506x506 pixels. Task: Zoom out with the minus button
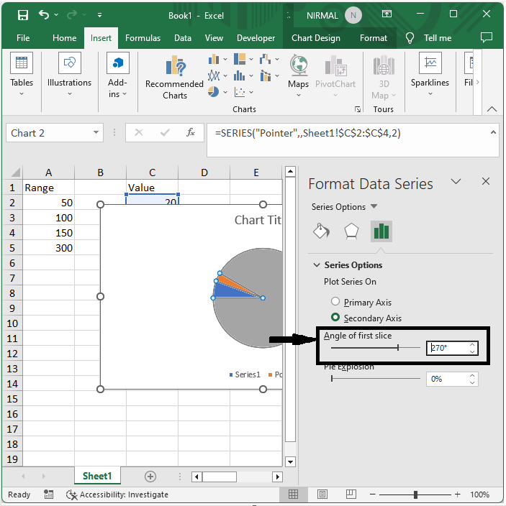click(x=373, y=494)
